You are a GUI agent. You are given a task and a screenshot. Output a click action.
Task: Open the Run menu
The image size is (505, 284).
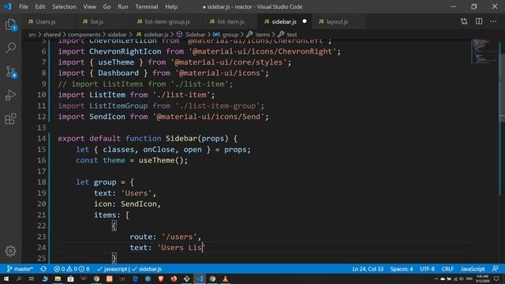(123, 6)
